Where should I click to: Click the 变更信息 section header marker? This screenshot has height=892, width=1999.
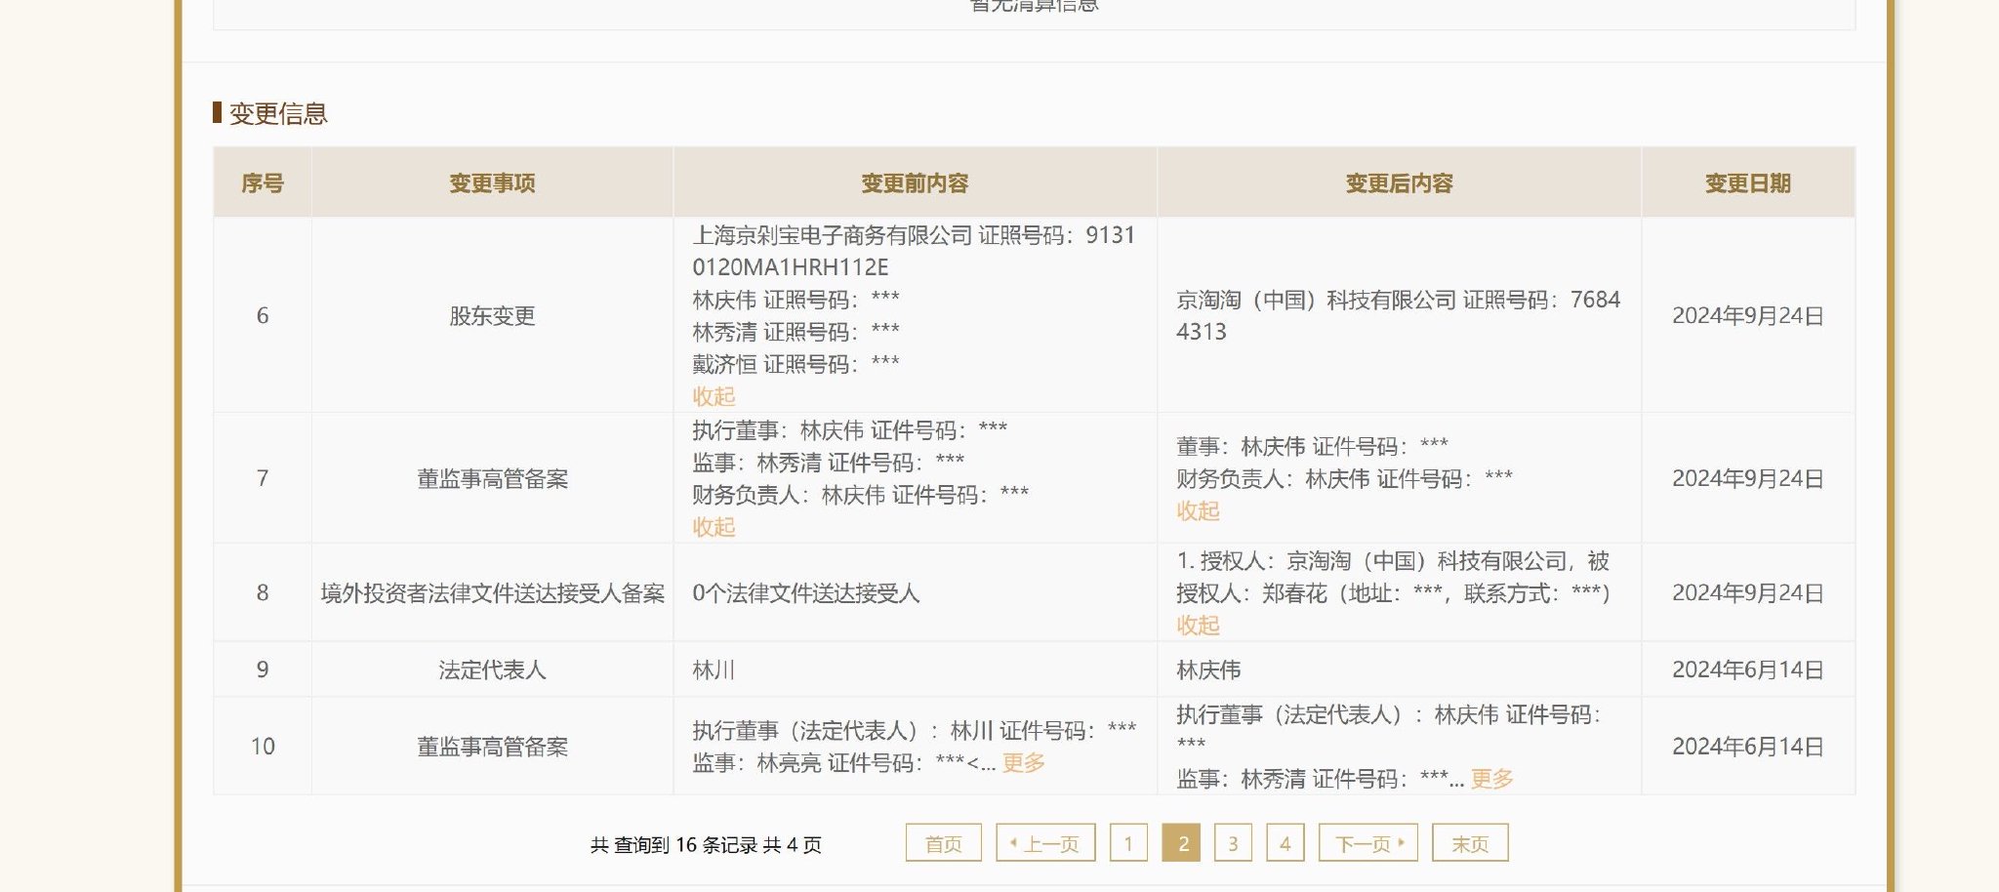coord(217,114)
